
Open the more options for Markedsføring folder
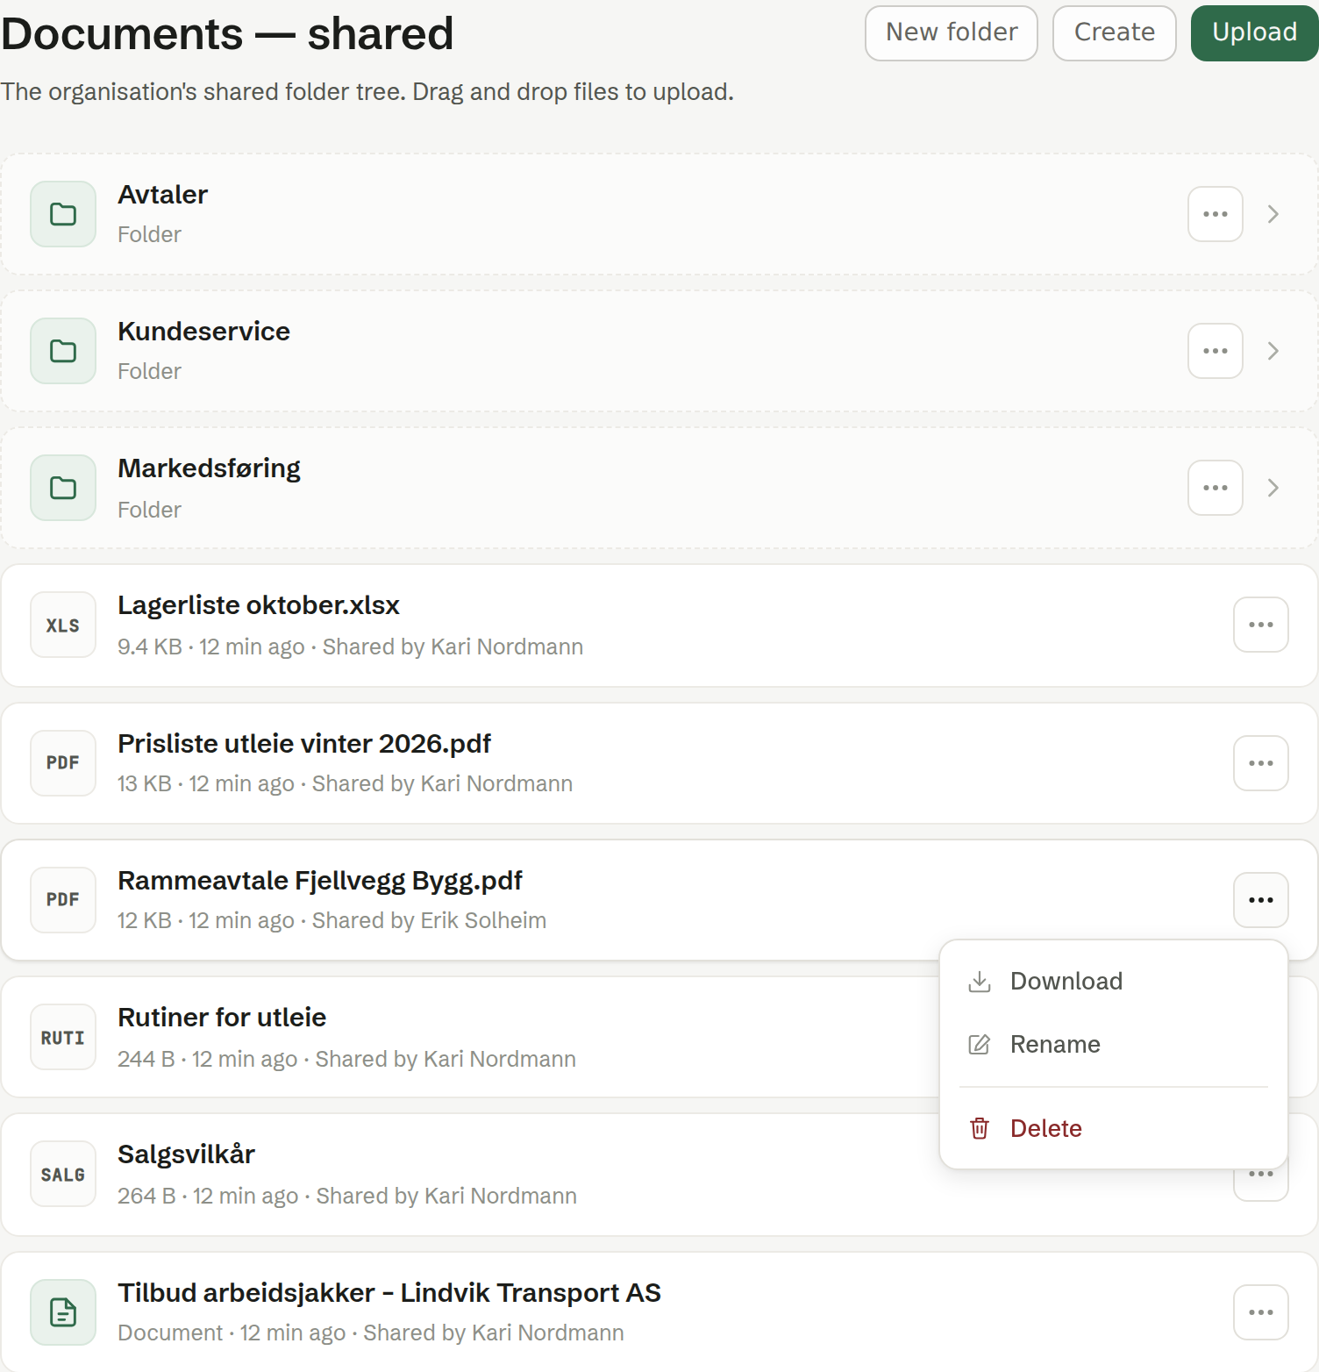click(1216, 488)
